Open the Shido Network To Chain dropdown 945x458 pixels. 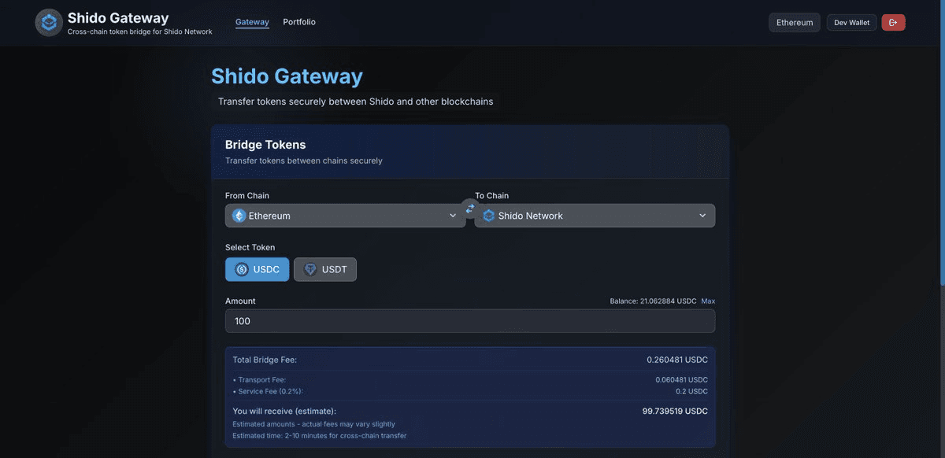(595, 216)
